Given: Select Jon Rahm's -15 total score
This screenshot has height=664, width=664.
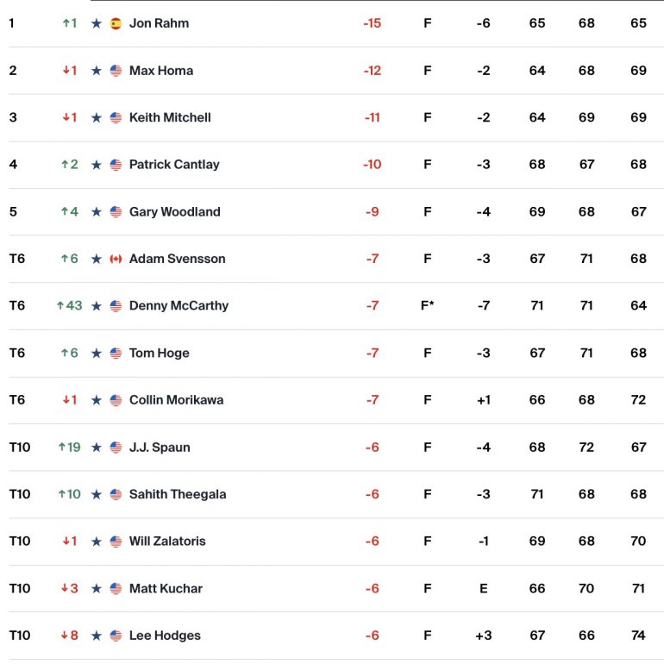Looking at the screenshot, I should (x=373, y=23).
